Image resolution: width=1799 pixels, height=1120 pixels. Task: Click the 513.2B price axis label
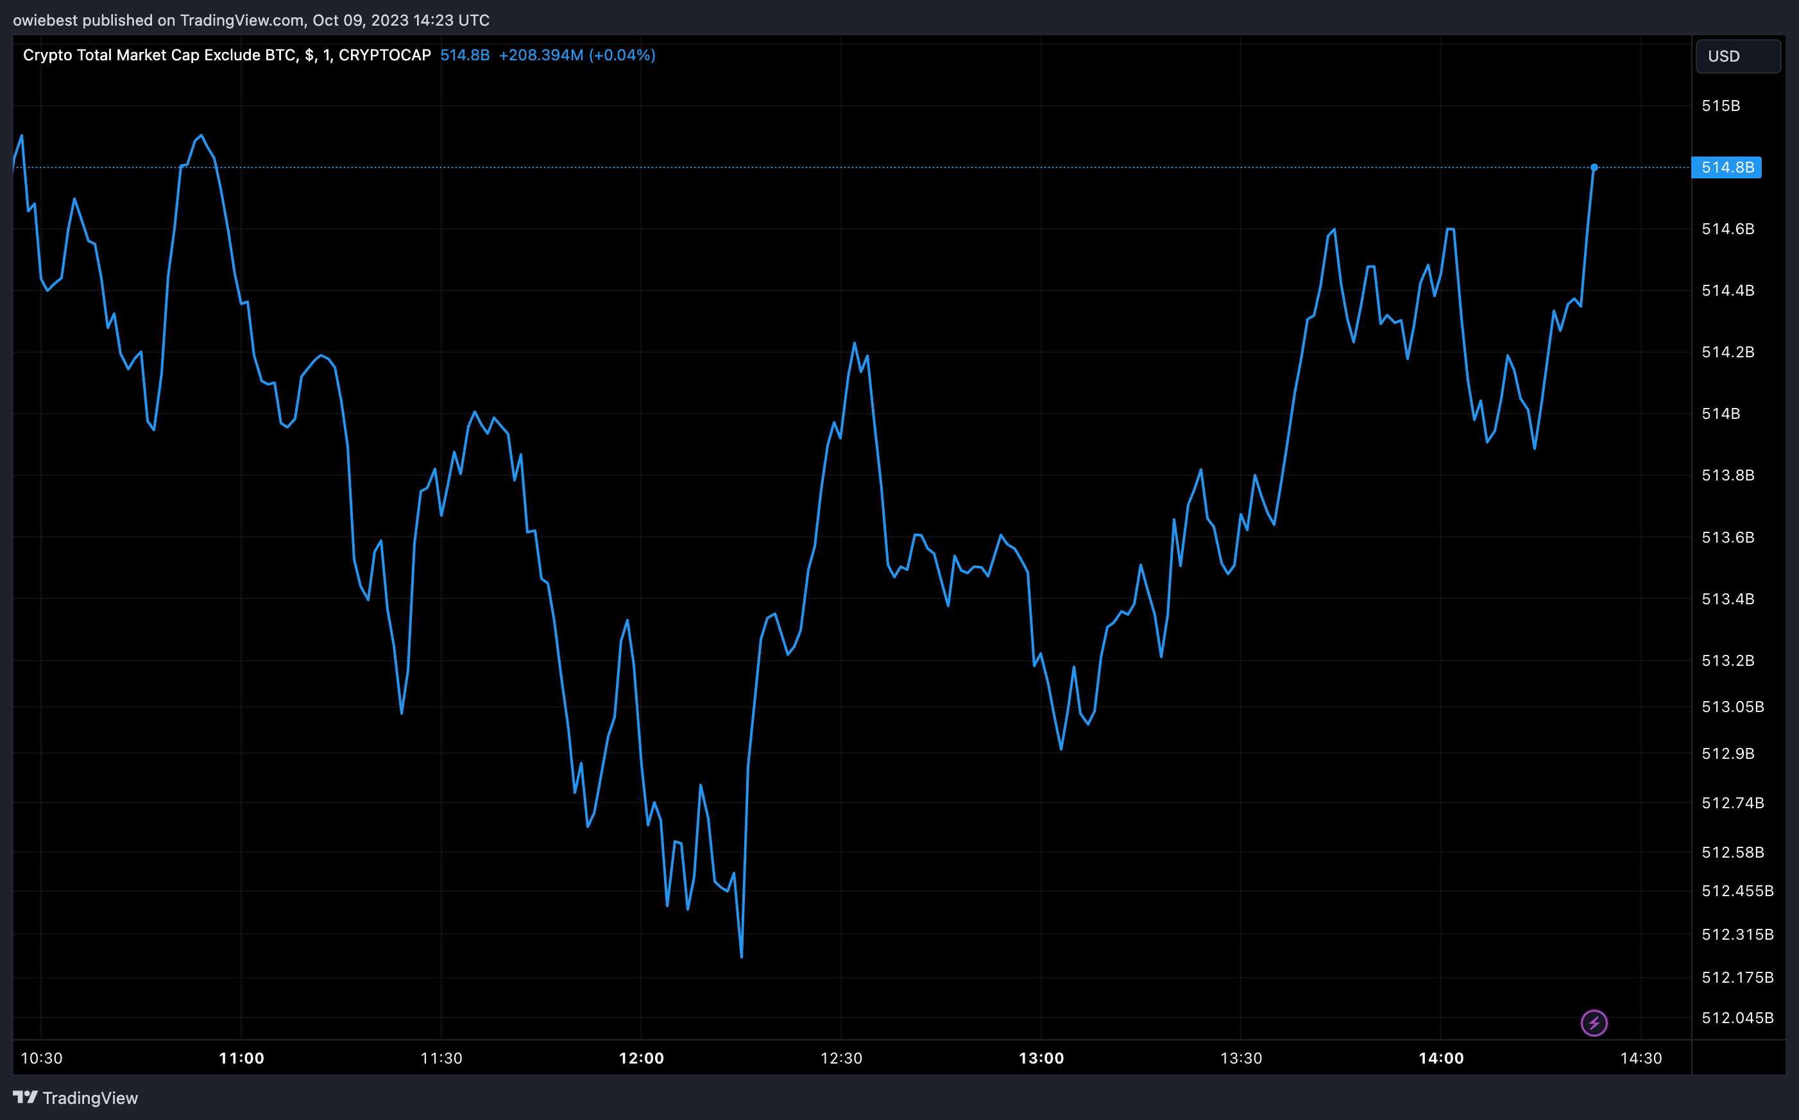click(1728, 660)
